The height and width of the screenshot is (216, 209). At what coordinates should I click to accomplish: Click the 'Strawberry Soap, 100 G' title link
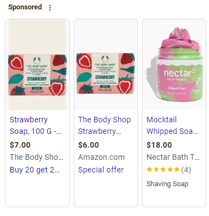[x=35, y=126]
